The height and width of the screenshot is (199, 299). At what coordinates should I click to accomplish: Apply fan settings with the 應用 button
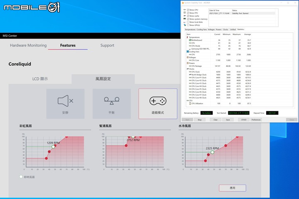click(x=233, y=188)
